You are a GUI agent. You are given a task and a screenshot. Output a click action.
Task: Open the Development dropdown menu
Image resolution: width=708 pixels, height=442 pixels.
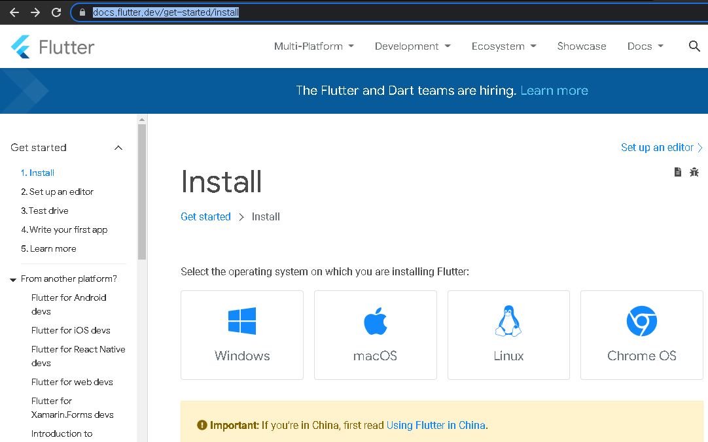pyautogui.click(x=413, y=46)
